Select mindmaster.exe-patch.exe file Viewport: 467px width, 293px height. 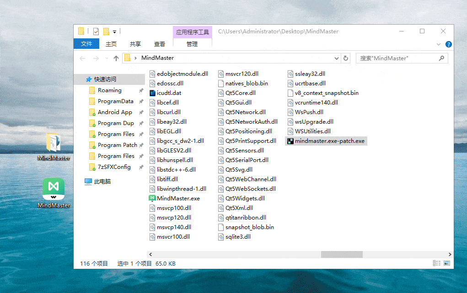pos(326,141)
